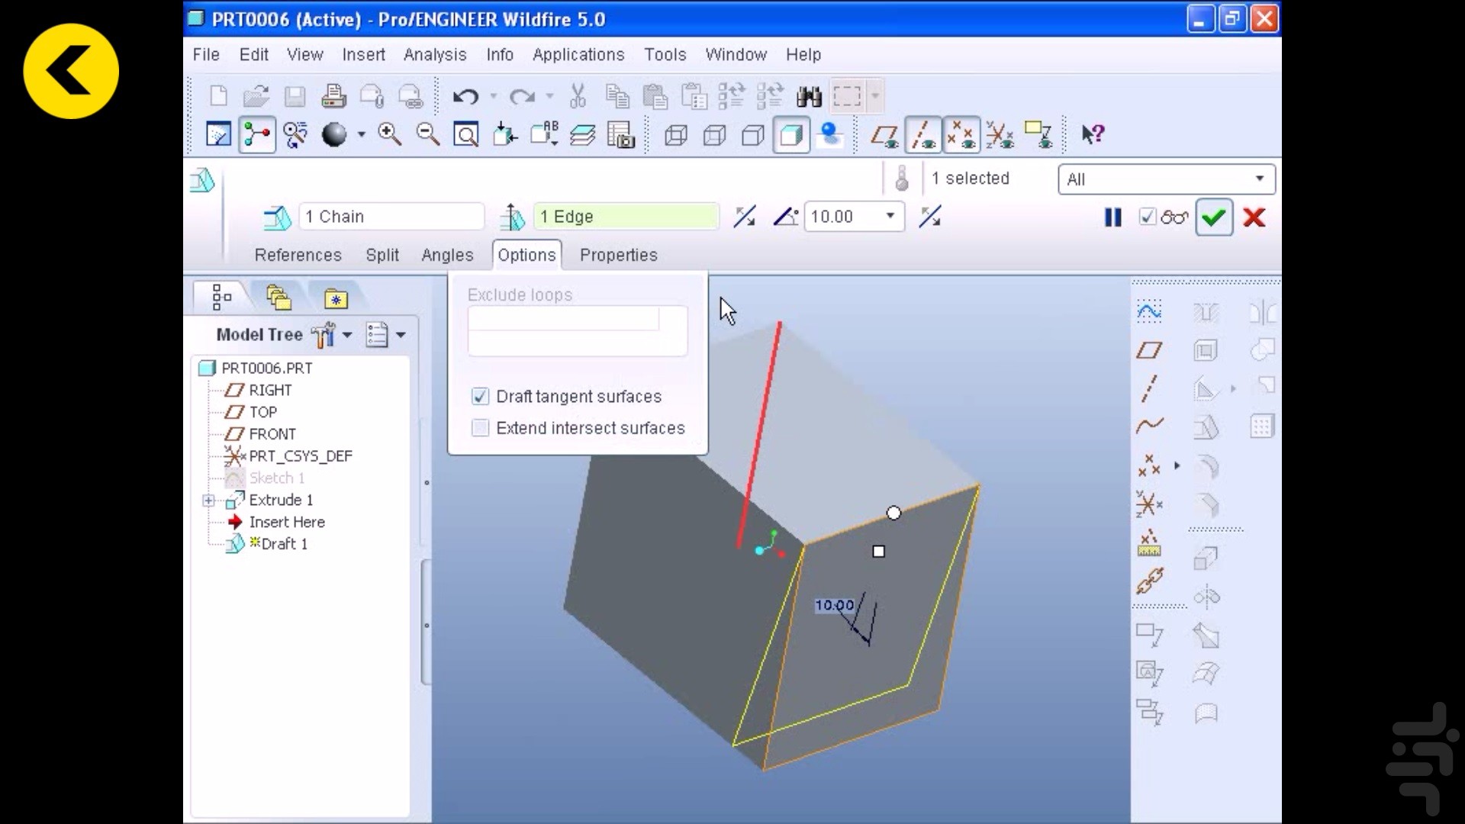1465x824 pixels.
Task: Toggle the spin center icon
Action: [257, 135]
